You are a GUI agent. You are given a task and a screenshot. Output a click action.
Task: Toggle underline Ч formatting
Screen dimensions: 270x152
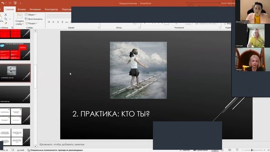pos(58,22)
